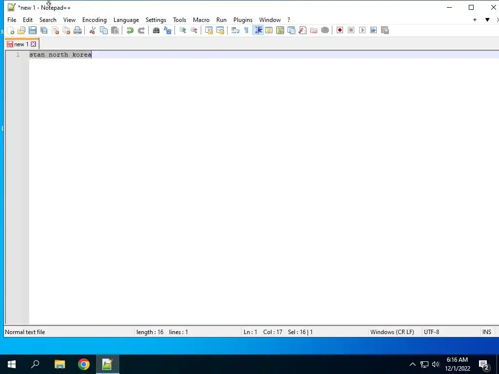Click 'Normal text file' status entry
Image resolution: width=499 pixels, height=374 pixels.
(25, 332)
